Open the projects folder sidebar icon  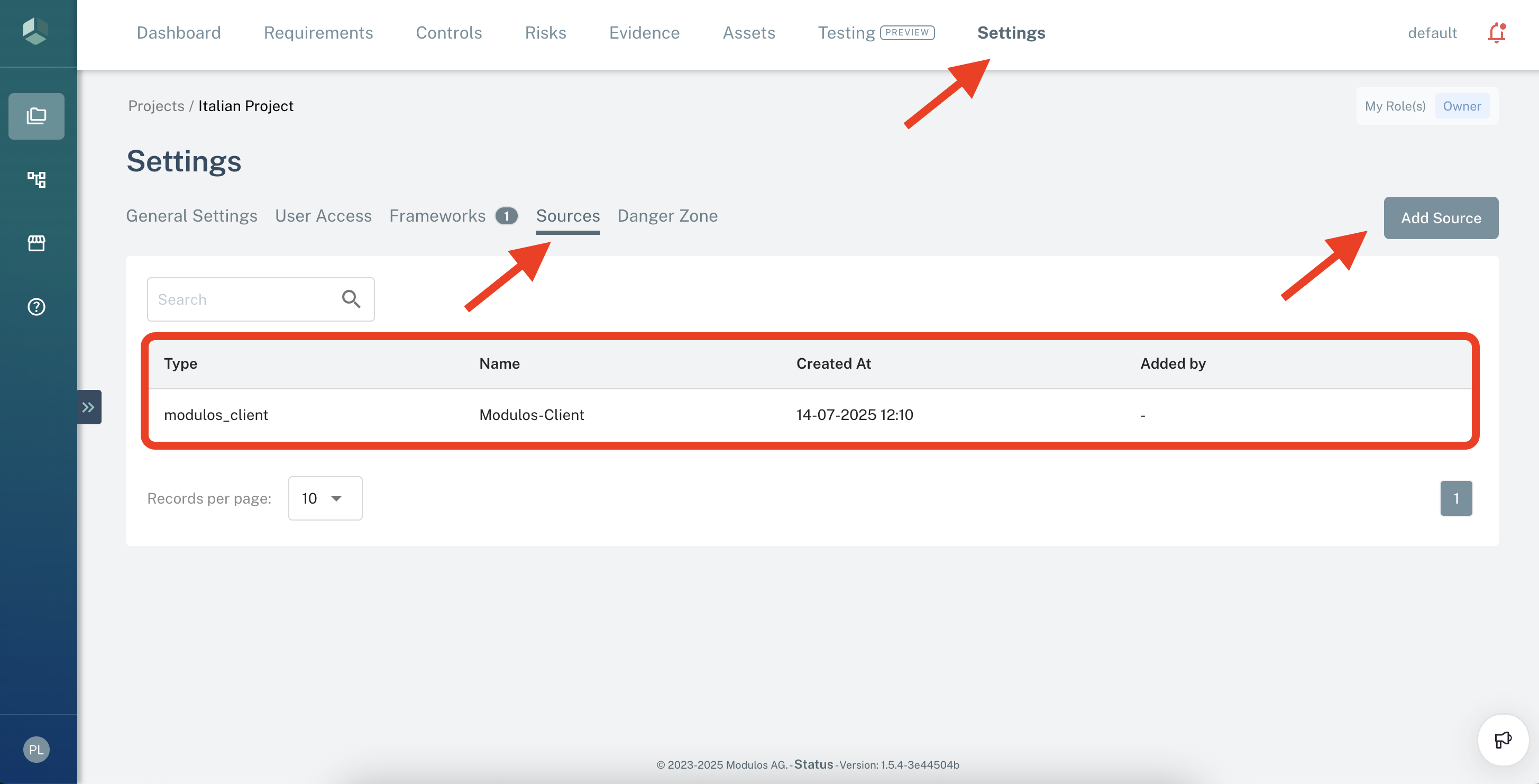[36, 116]
